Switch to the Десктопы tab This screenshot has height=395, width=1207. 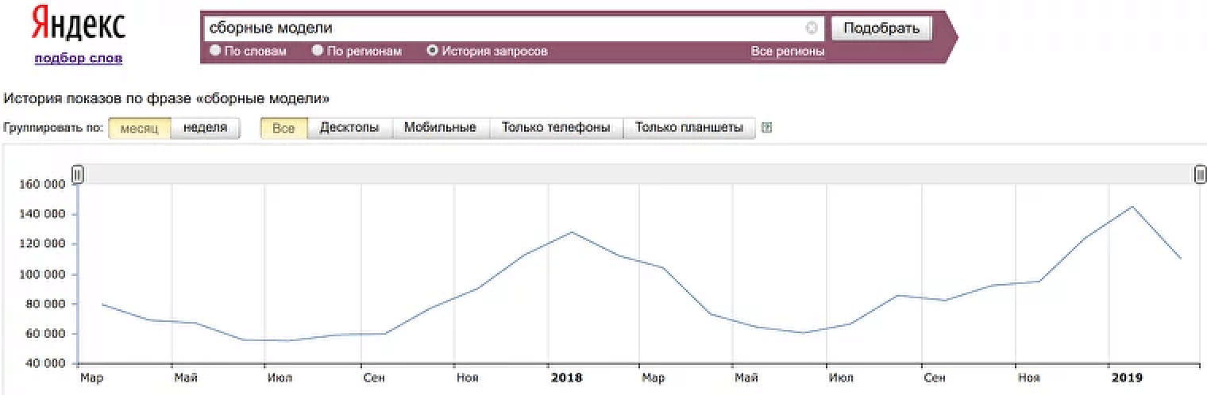[349, 128]
